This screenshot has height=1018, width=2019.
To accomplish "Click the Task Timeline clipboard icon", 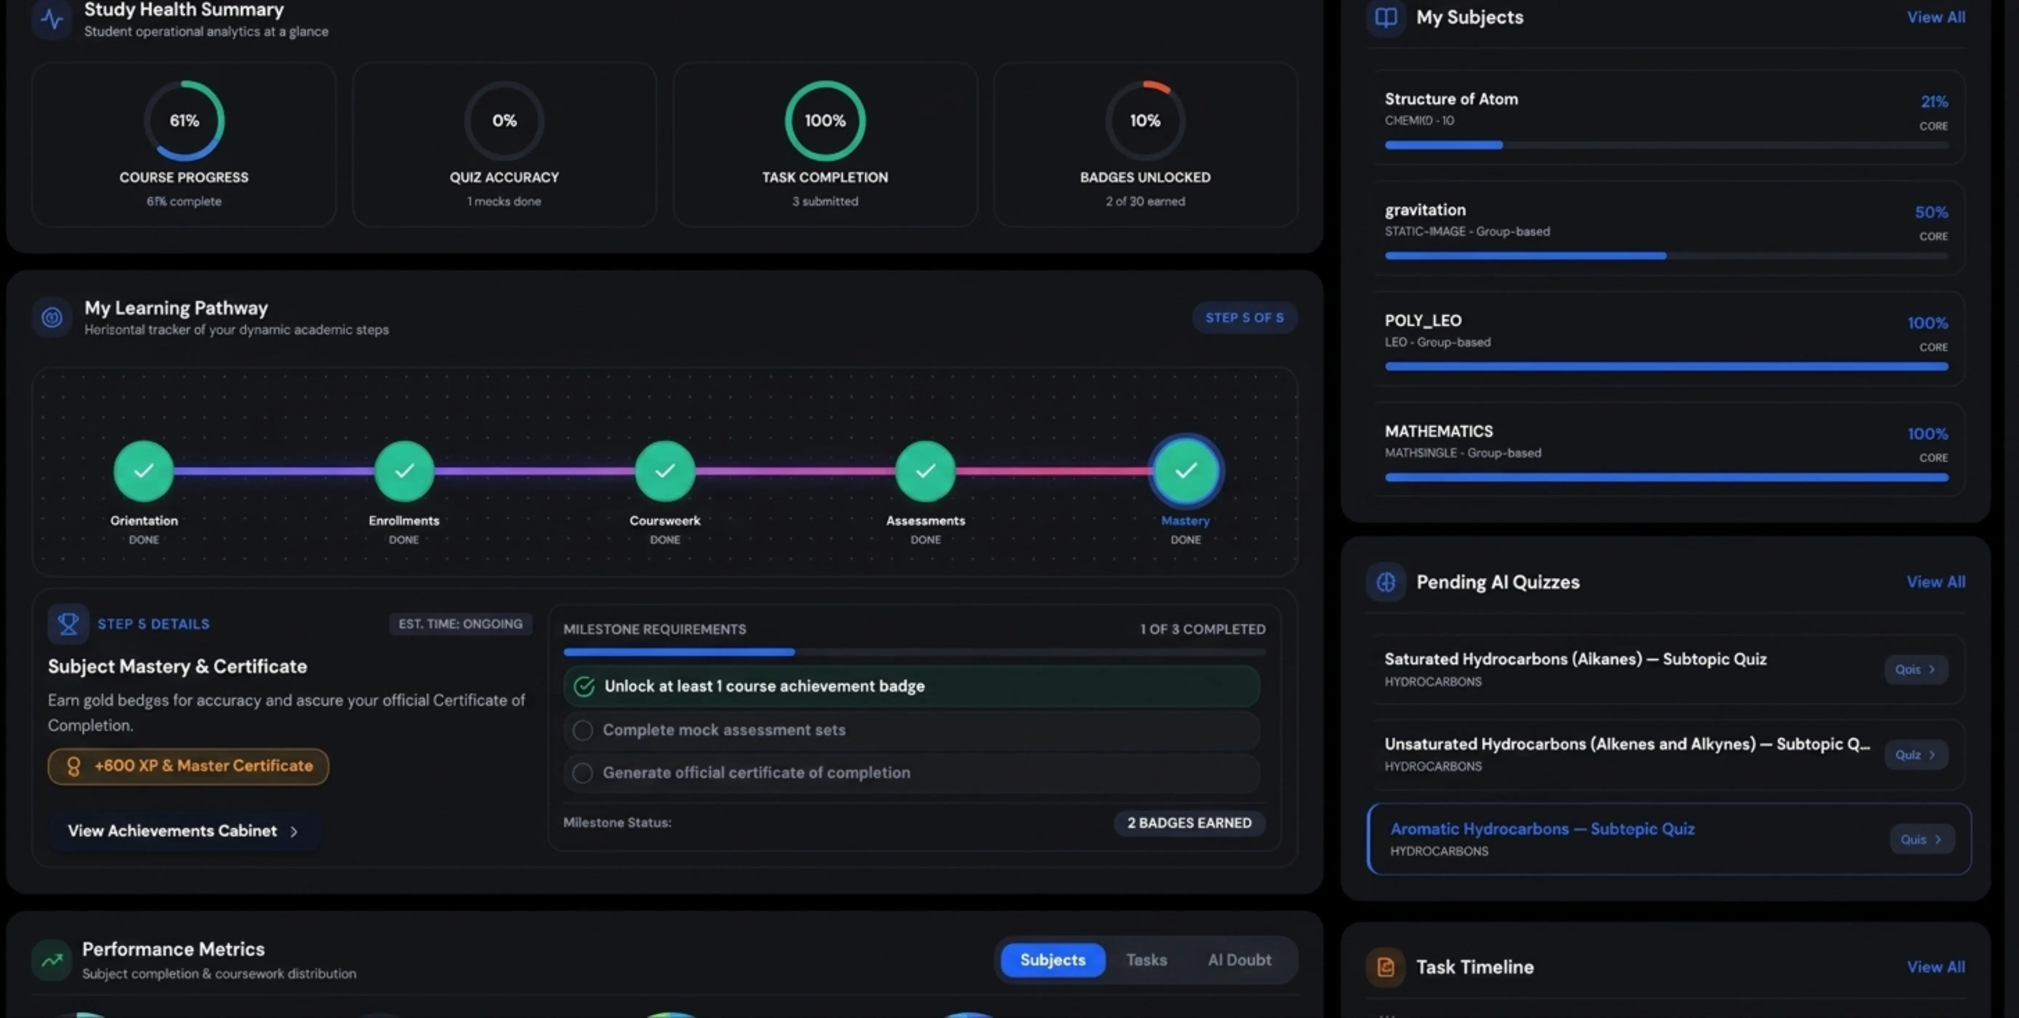I will pos(1386,967).
